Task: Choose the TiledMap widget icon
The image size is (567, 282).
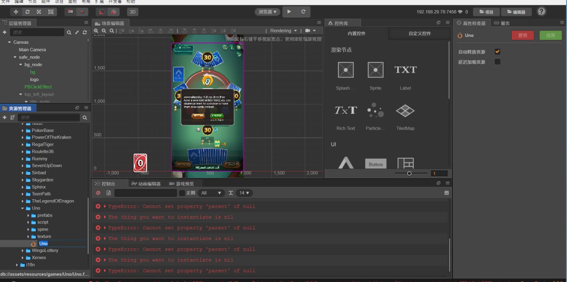Action: point(405,111)
